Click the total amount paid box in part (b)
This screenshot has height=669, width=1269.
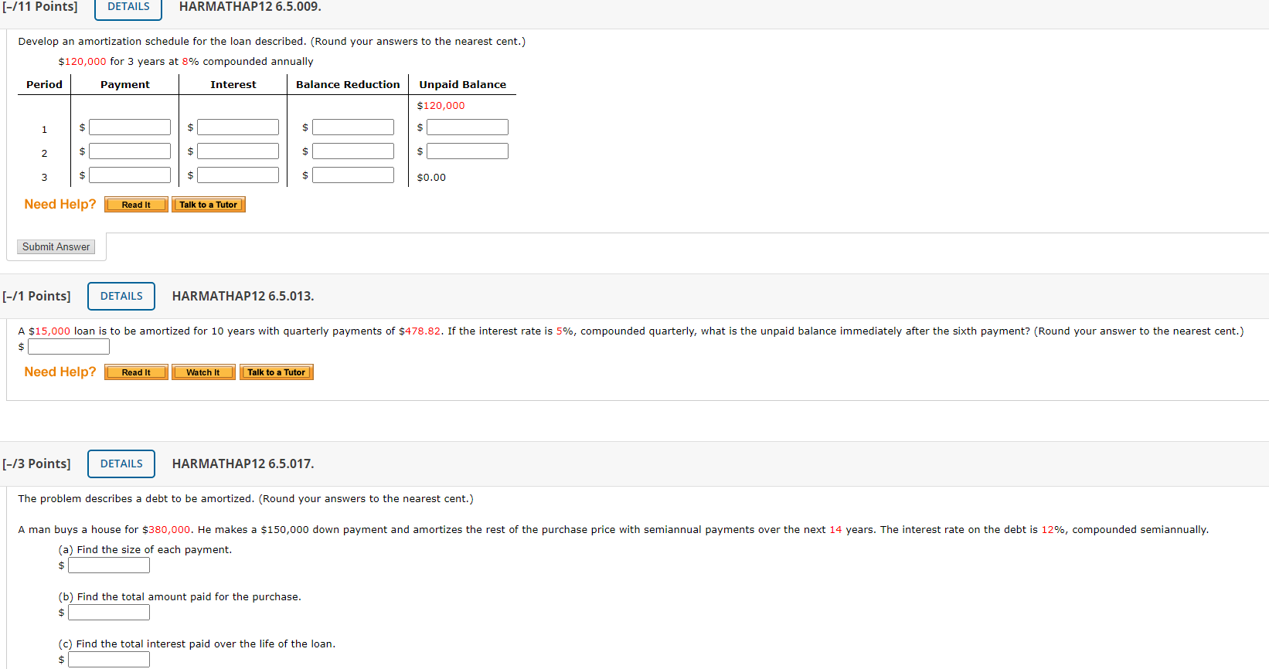click(x=108, y=612)
